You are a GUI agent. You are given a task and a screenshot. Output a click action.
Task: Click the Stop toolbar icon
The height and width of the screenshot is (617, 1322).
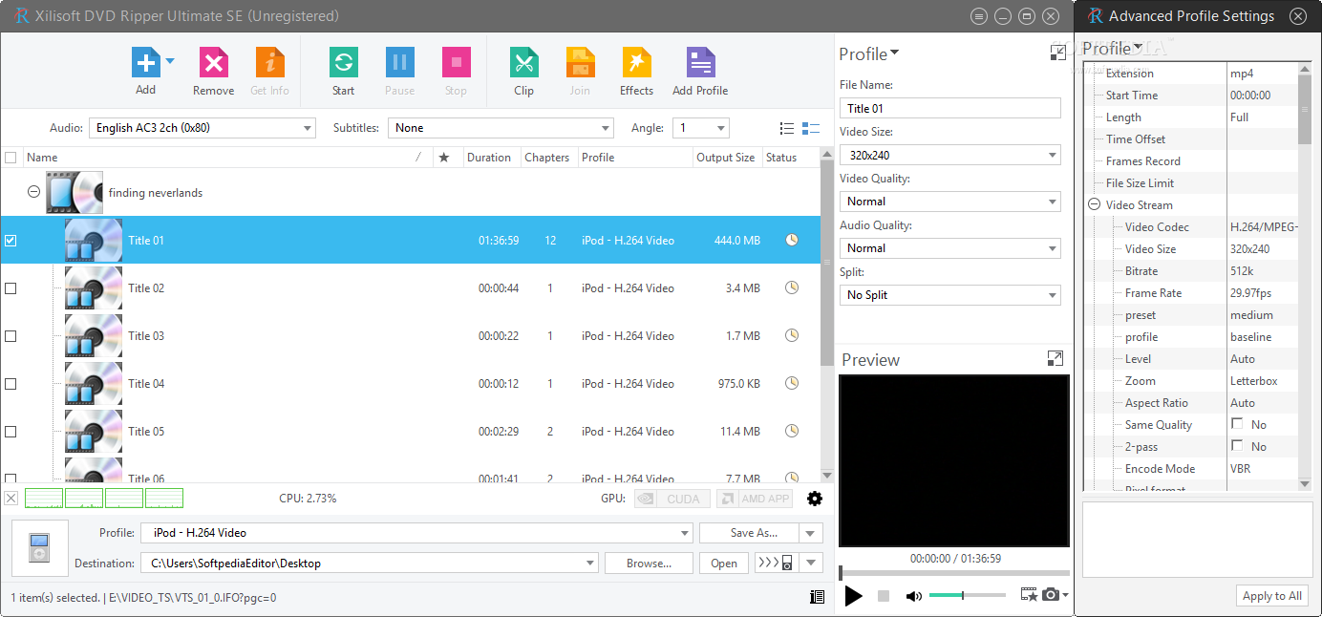click(x=457, y=63)
